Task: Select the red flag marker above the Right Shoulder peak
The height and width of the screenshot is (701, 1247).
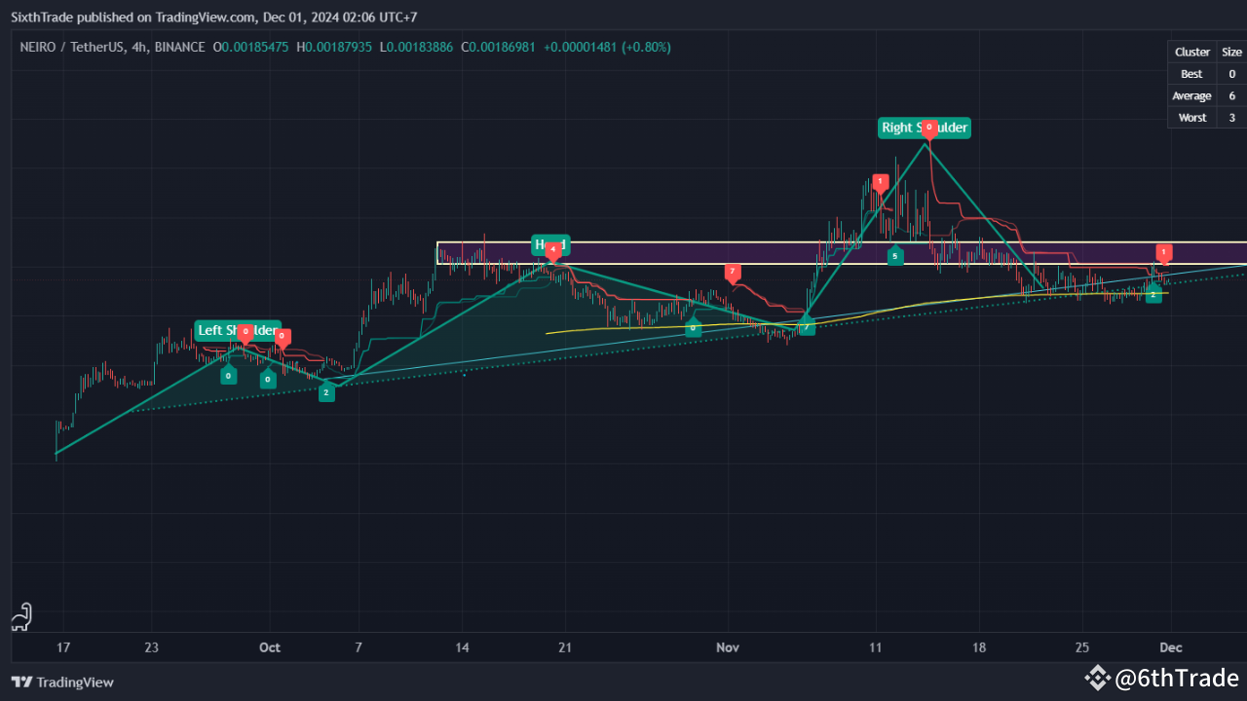Action: pyautogui.click(x=928, y=128)
